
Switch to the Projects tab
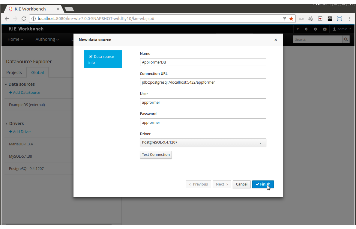[x=14, y=73]
